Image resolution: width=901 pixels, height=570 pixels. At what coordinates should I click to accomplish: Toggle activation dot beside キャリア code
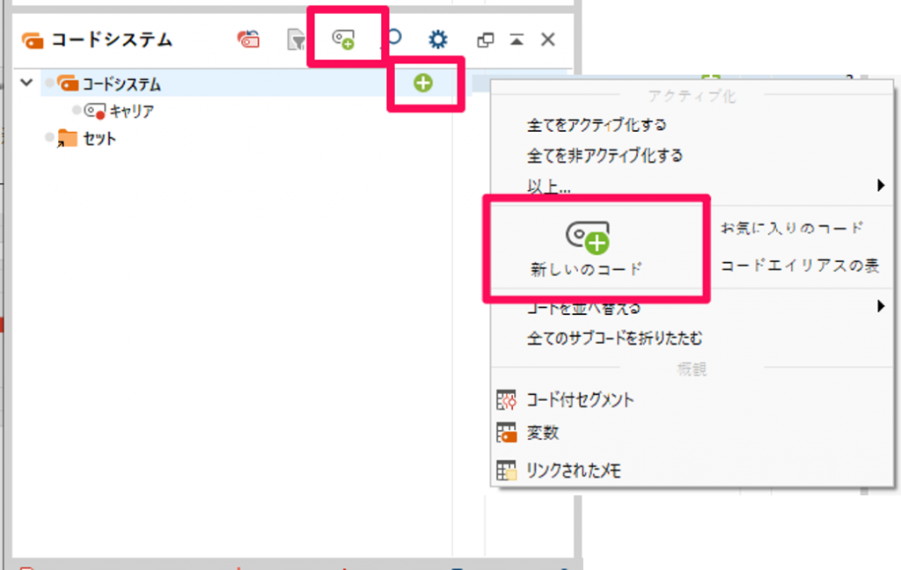pos(77,111)
